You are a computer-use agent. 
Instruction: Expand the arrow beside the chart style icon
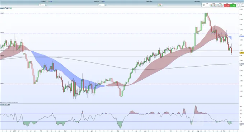pyautogui.click(x=162, y=5)
